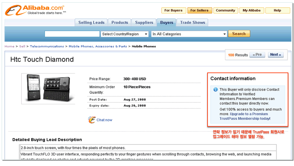Screen dimensions: 294x166
Task: Open the Help menu
Action: (278, 10)
